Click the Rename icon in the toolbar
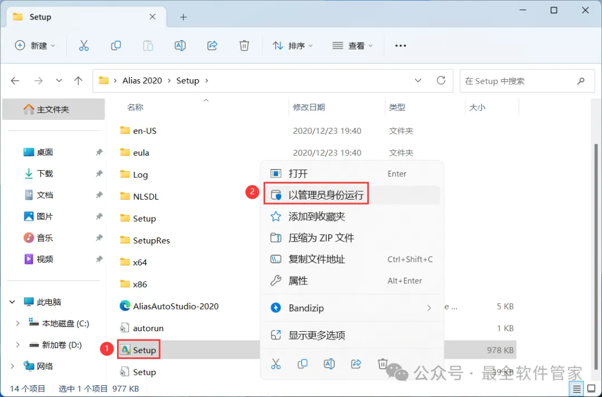 (180, 46)
